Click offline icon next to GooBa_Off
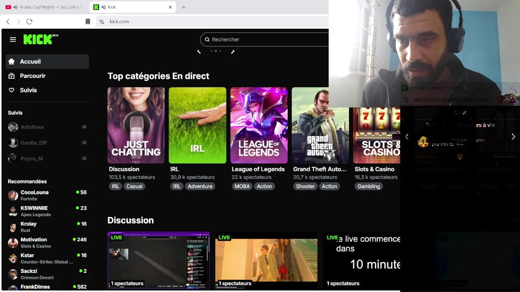Image resolution: width=520 pixels, height=292 pixels. click(84, 143)
